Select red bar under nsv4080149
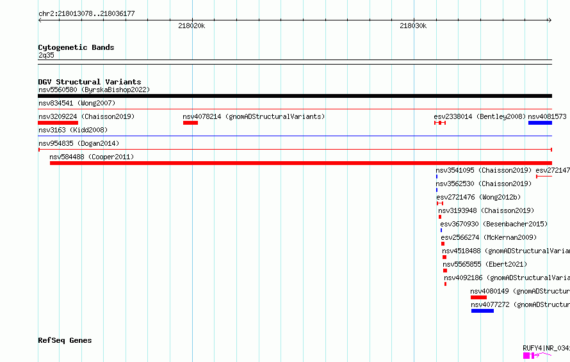The width and height of the screenshot is (570, 362). click(479, 297)
